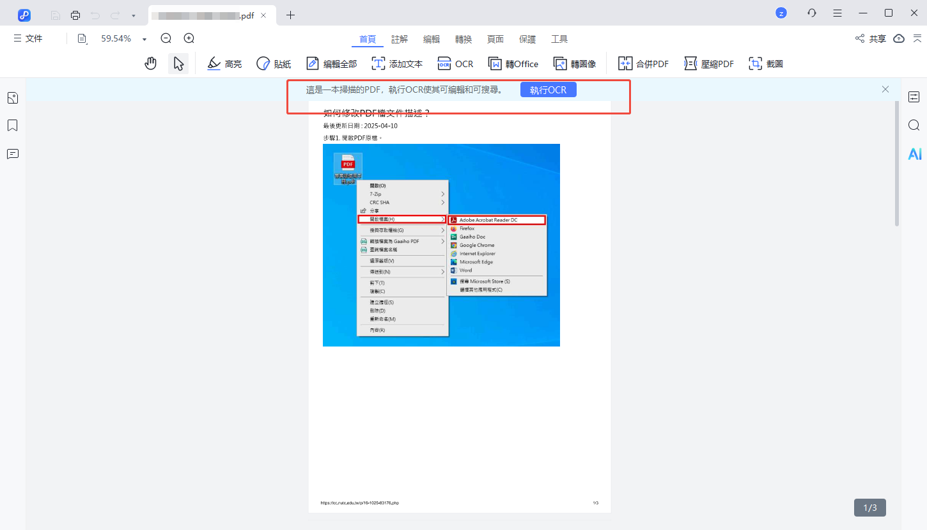Click the zoom out minus icon
This screenshot has width=927, height=530.
(x=166, y=38)
